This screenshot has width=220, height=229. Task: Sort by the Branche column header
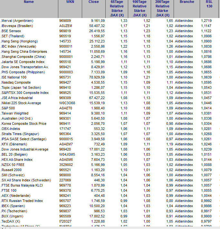(187, 2)
